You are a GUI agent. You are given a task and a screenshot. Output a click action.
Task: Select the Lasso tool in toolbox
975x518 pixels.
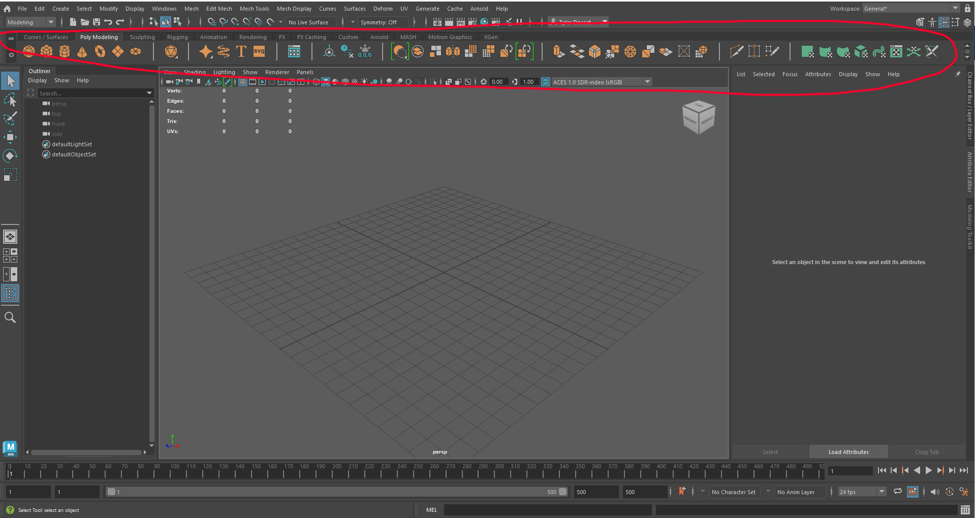[x=10, y=100]
